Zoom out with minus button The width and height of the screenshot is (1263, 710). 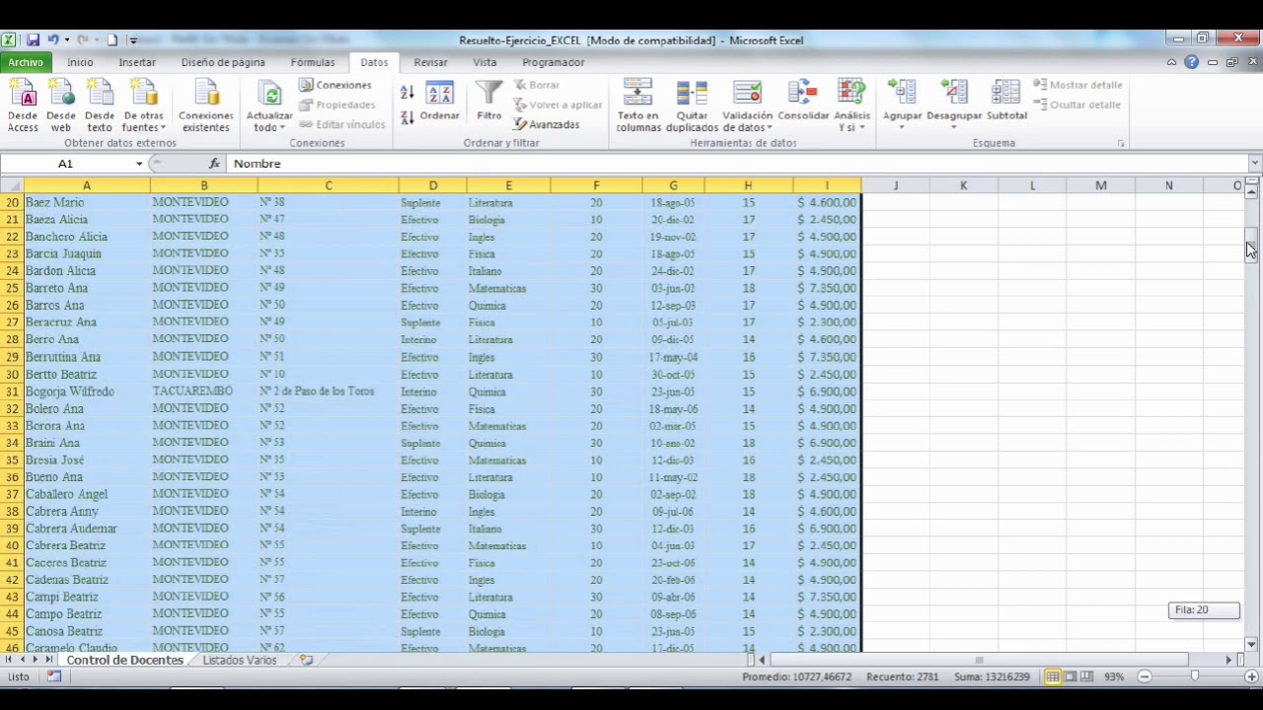click(x=1145, y=676)
